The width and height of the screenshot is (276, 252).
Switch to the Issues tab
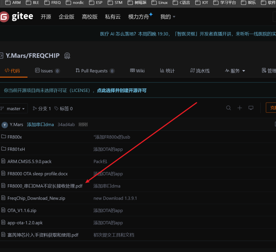(x=47, y=71)
